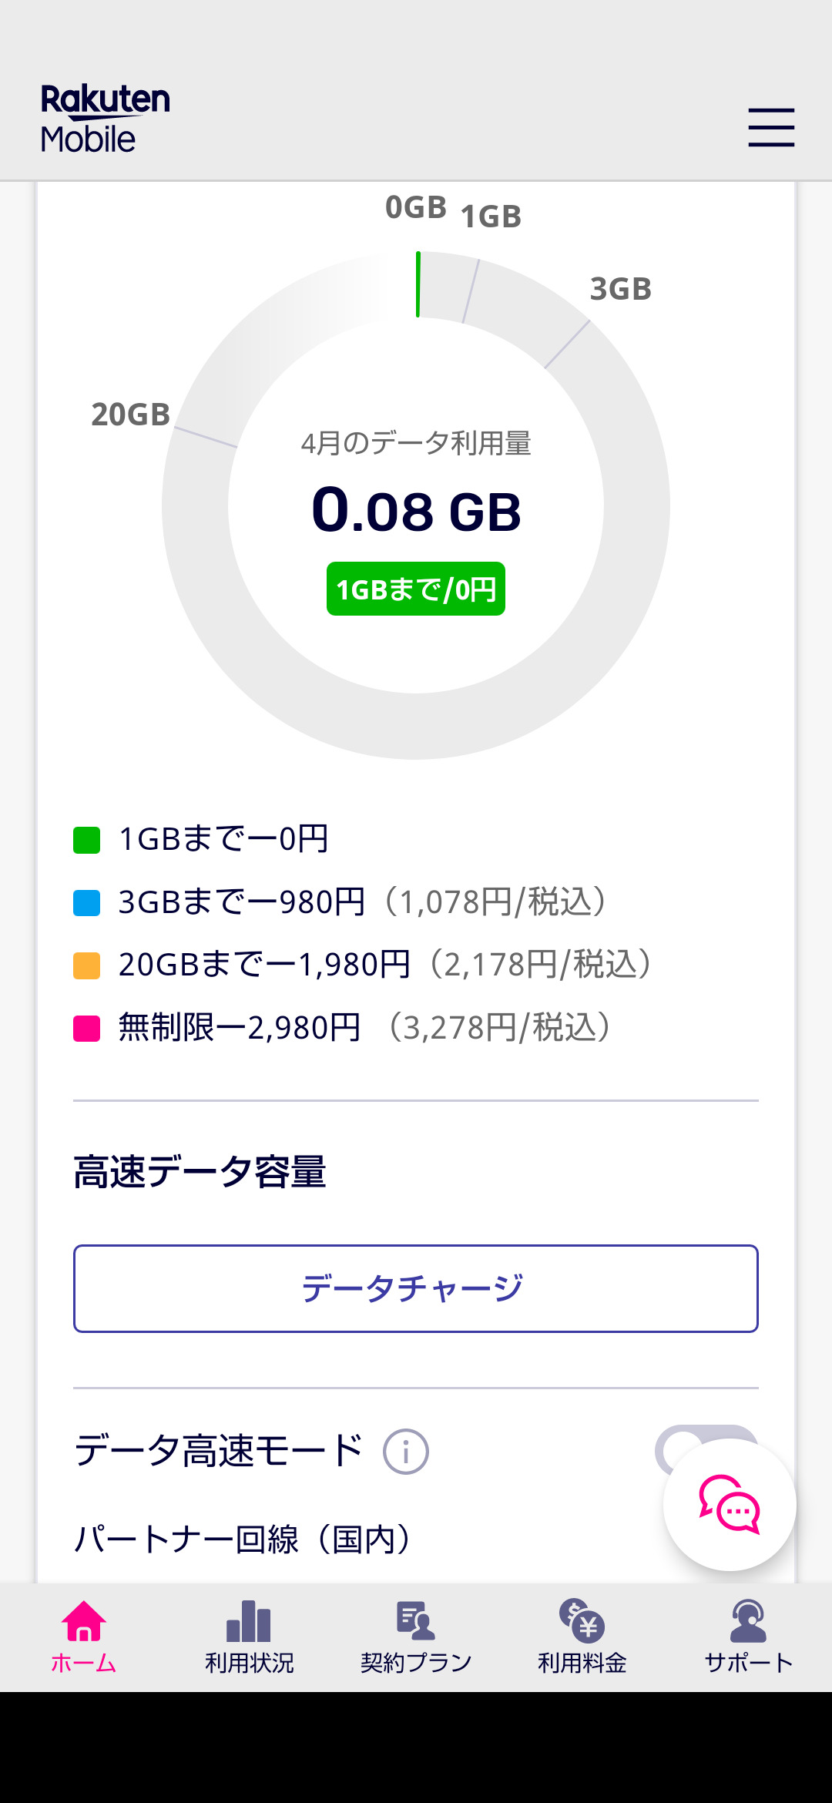Tap the 0.08 GB usage figure
The image size is (832, 1803).
[416, 511]
